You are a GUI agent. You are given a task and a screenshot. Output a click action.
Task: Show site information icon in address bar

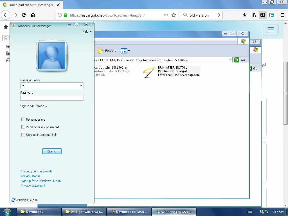[60, 15]
